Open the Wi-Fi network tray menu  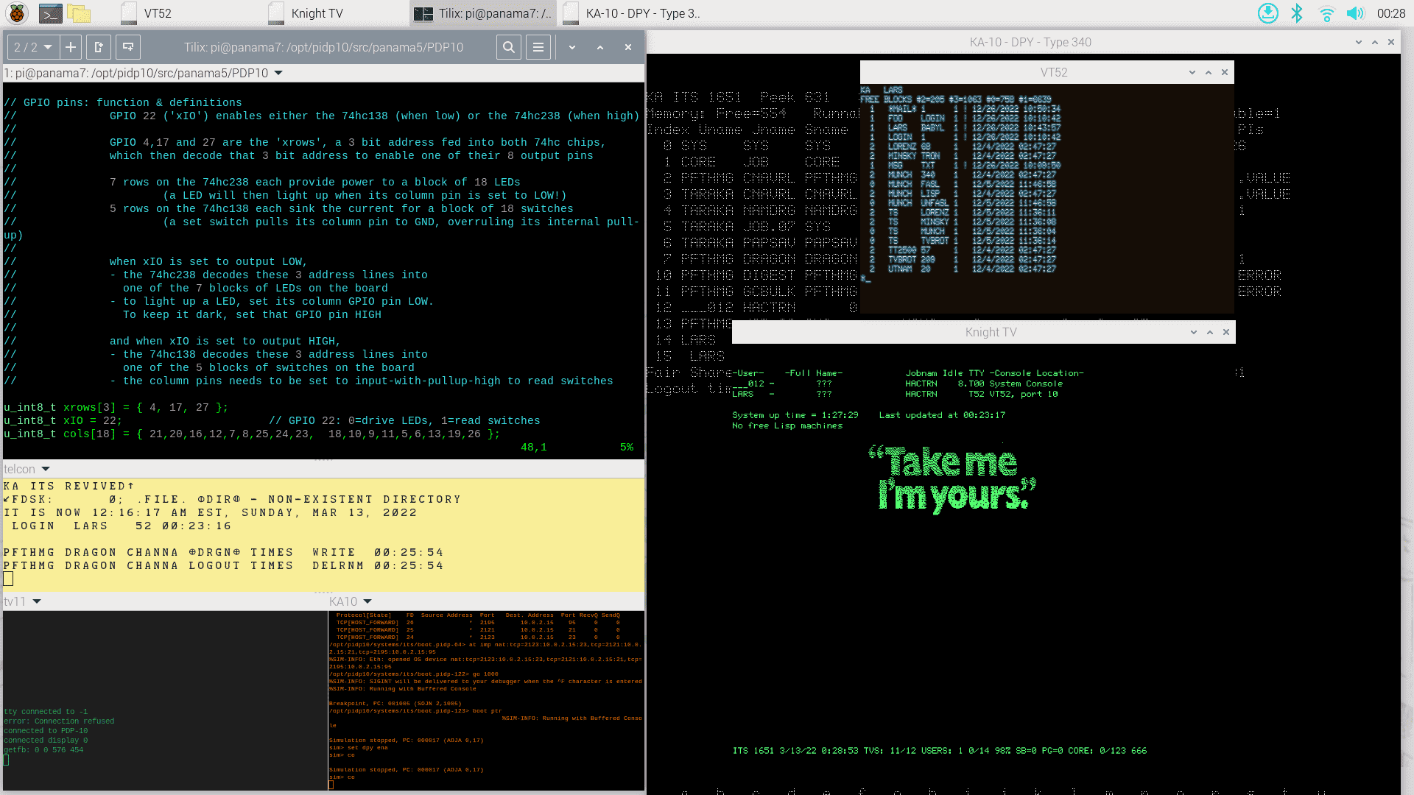pyautogui.click(x=1326, y=13)
